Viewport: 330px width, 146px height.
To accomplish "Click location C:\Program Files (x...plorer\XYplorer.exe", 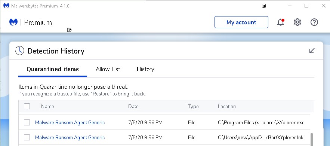I will tap(261, 122).
